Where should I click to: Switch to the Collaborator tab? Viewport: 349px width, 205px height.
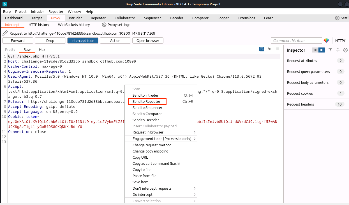[x=125, y=18]
